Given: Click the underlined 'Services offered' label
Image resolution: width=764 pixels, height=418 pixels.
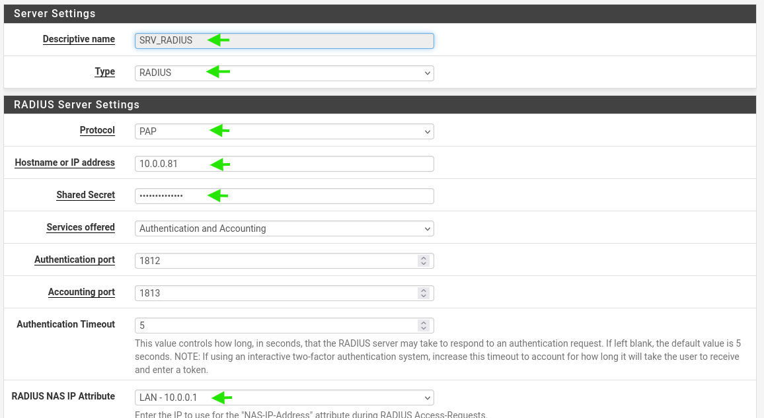Looking at the screenshot, I should [81, 228].
